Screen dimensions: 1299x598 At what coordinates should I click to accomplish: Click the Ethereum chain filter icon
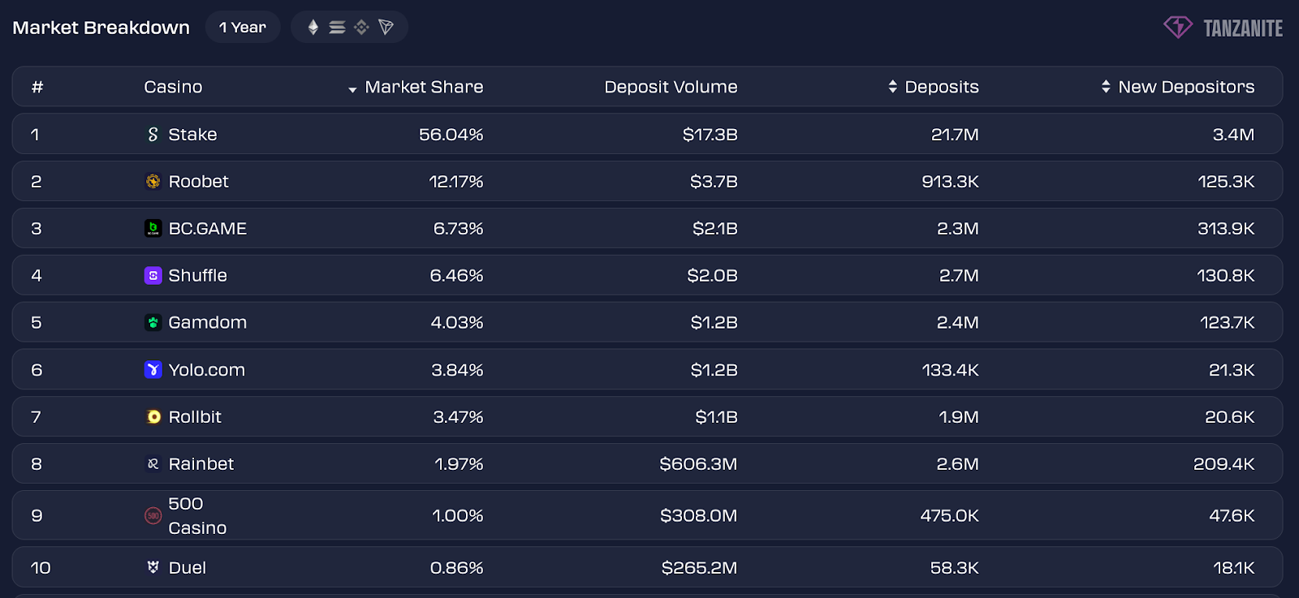click(313, 28)
